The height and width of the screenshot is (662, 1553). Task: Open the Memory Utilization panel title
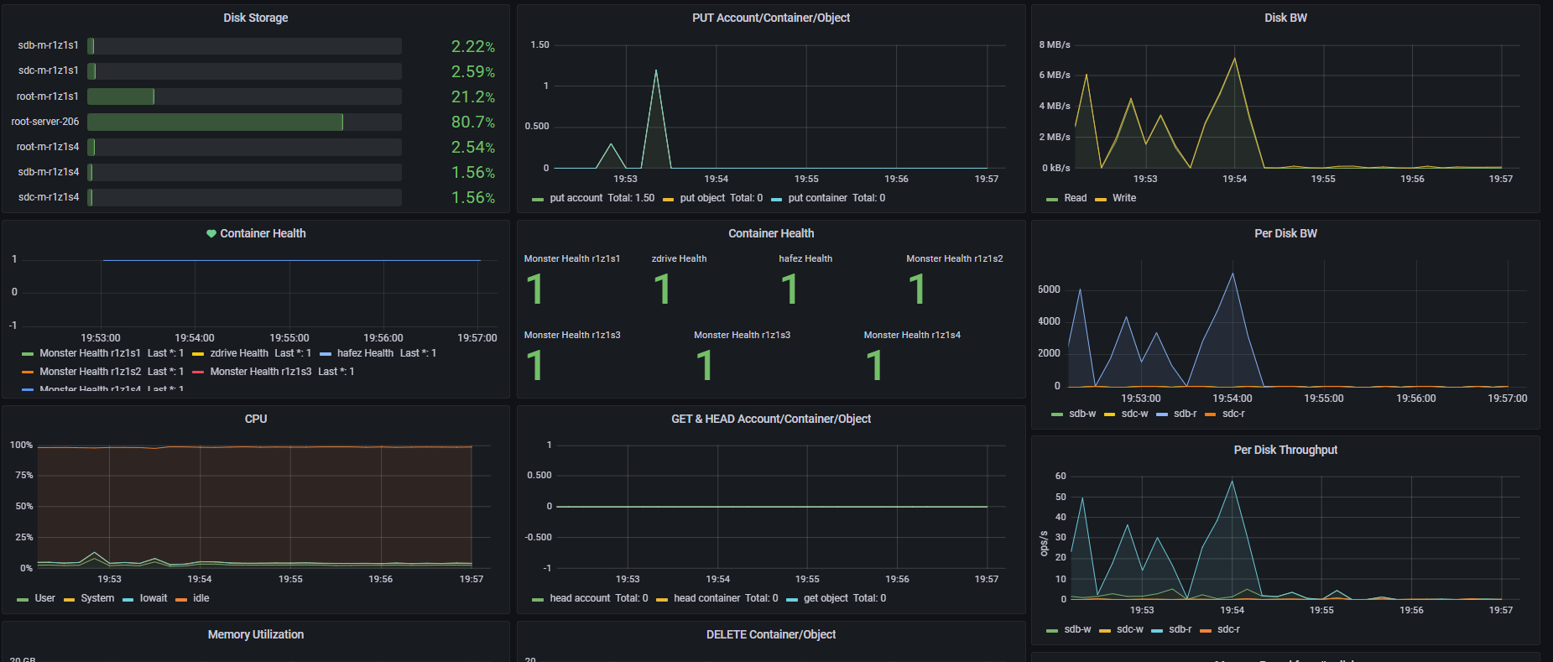point(256,634)
